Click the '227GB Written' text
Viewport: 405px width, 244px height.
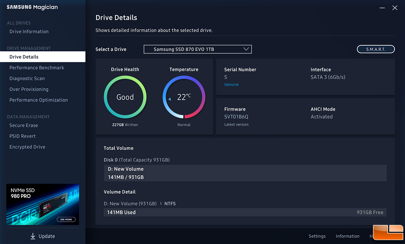click(125, 125)
